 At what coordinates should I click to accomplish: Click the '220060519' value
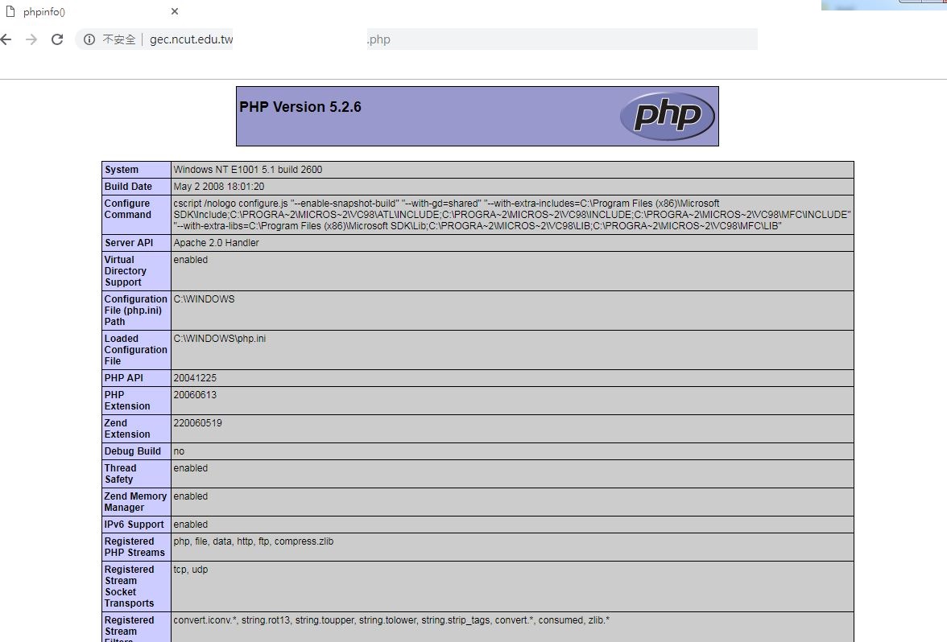coord(197,423)
